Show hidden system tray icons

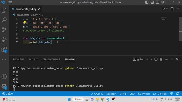150,99
